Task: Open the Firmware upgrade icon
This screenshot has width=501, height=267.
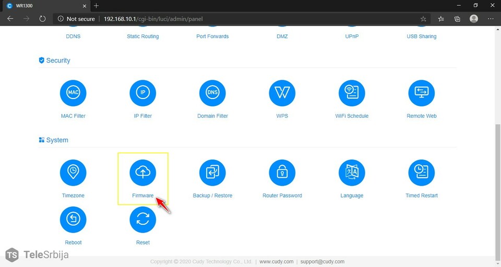Action: click(x=142, y=173)
